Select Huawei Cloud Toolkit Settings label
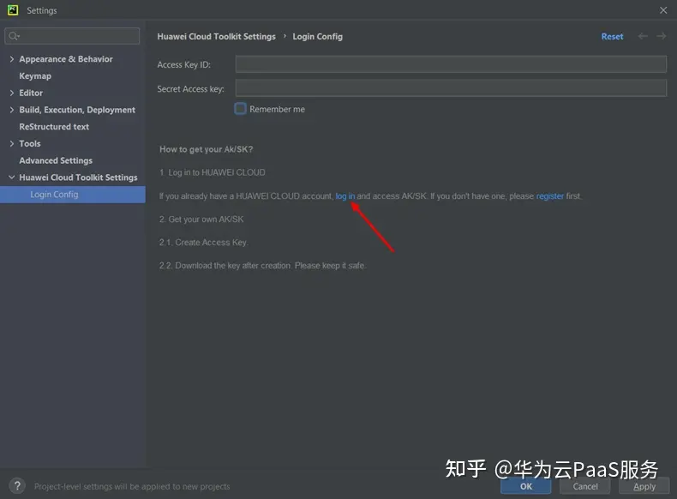The width and height of the screenshot is (677, 499). [x=78, y=177]
